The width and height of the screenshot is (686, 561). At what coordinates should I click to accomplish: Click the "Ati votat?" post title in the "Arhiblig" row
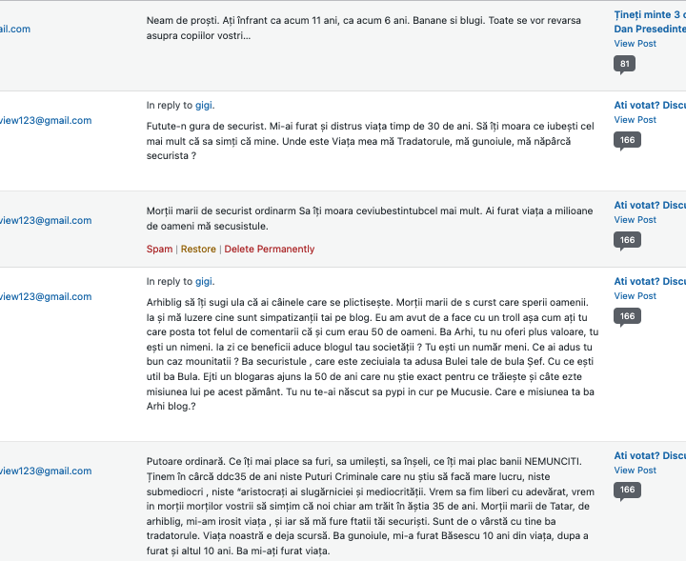pos(650,282)
